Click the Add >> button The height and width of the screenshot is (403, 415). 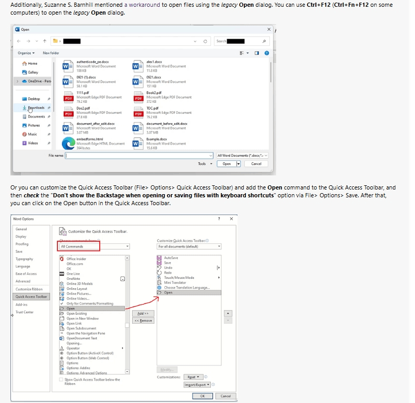tap(143, 314)
